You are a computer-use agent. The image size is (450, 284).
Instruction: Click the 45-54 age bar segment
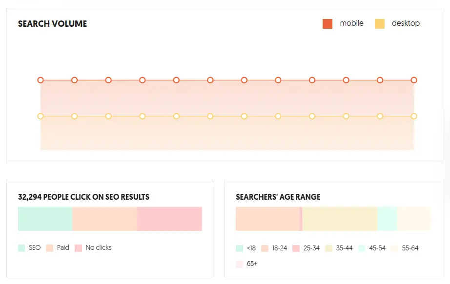[387, 219]
